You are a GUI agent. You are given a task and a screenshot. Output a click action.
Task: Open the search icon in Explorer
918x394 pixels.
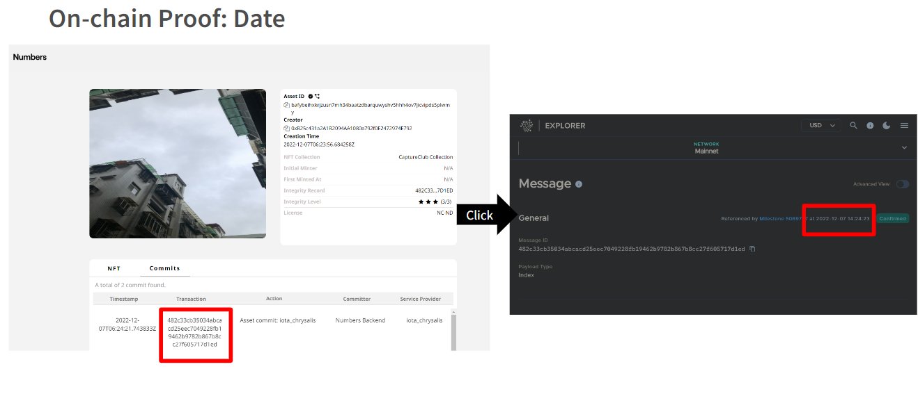[854, 126]
